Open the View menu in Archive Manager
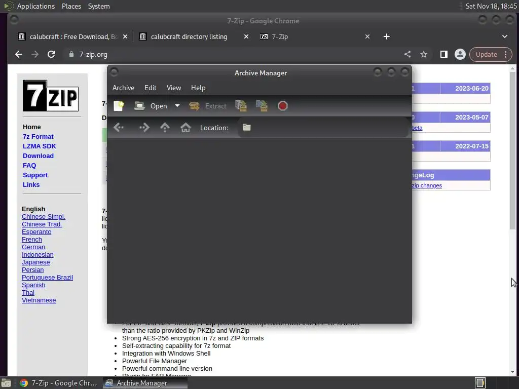Screen dimensions: 519x389 174,88
